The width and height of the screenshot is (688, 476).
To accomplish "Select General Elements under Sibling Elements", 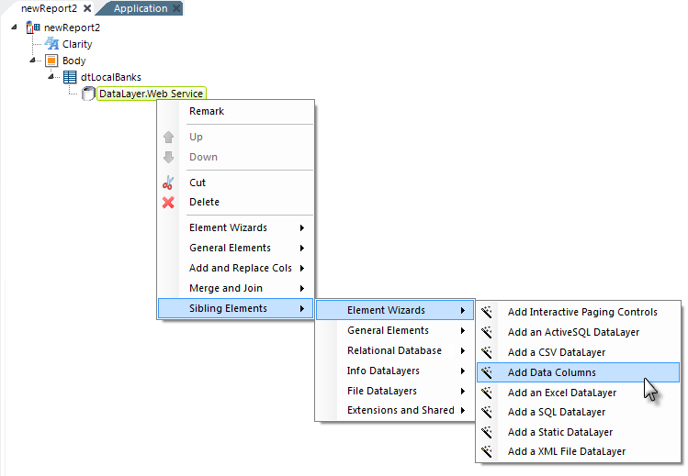I will pos(395,330).
